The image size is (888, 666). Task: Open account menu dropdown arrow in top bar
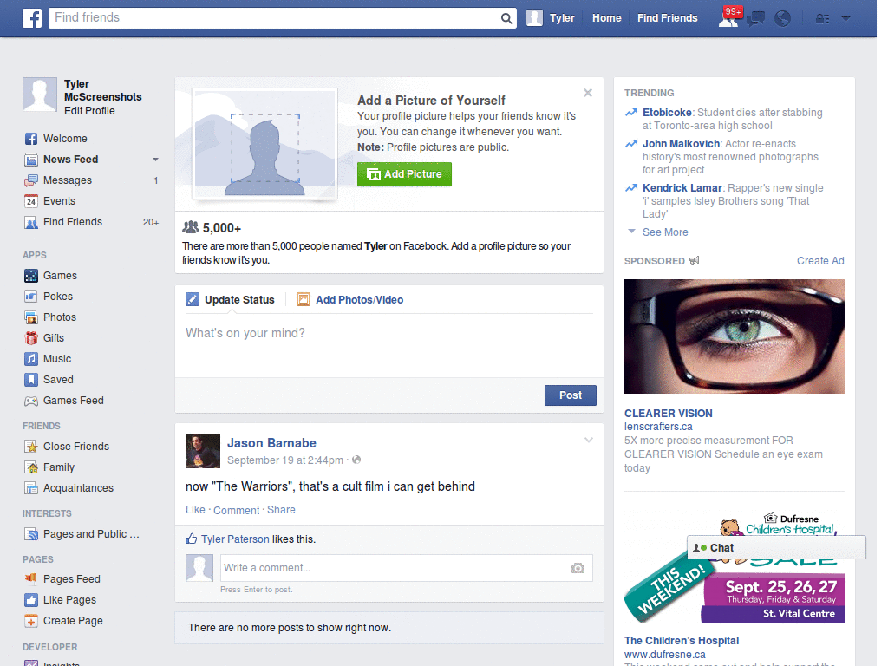coord(846,19)
